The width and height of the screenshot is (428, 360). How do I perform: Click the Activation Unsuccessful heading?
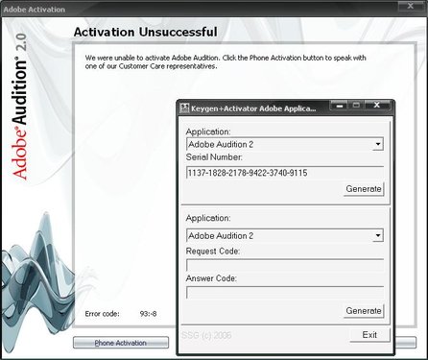tap(146, 32)
